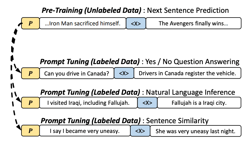Click the 'Can you drive in Canada?' box
Image resolution: width=245 pixels, height=141 pixels.
[x=77, y=74]
